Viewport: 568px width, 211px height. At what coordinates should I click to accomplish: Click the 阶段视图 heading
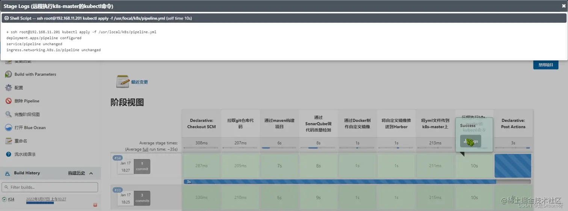pyautogui.click(x=127, y=102)
